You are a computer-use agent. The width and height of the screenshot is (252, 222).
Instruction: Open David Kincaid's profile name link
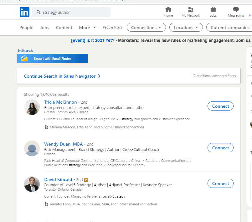tap(58, 179)
